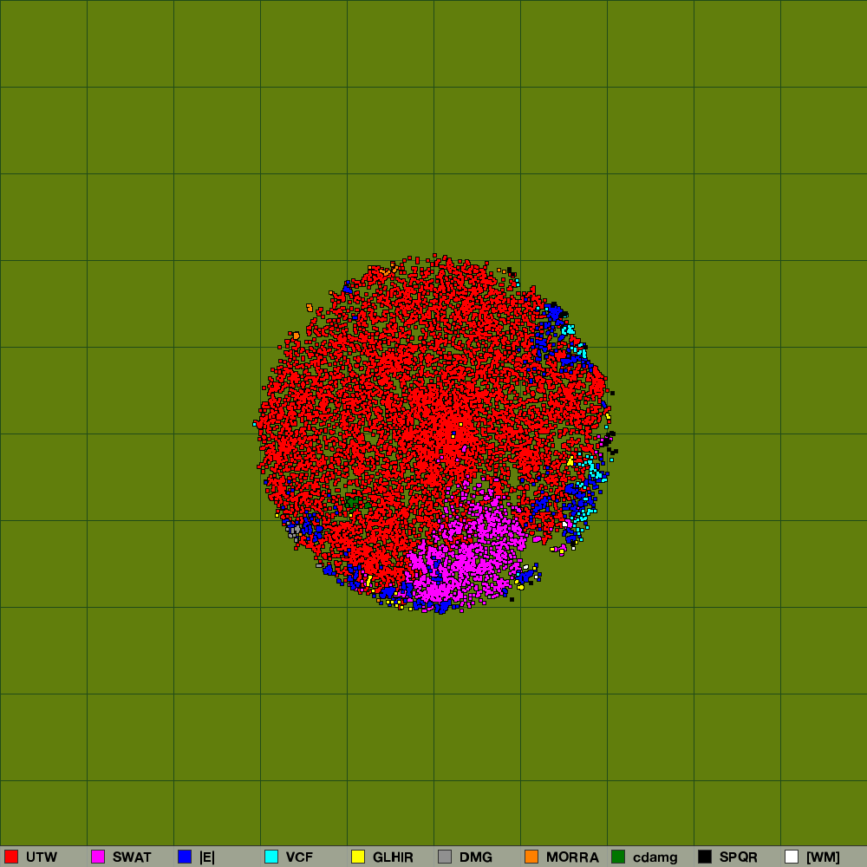Image resolution: width=867 pixels, height=867 pixels.
Task: Click the red UTW legend swatch
Action: (11, 857)
